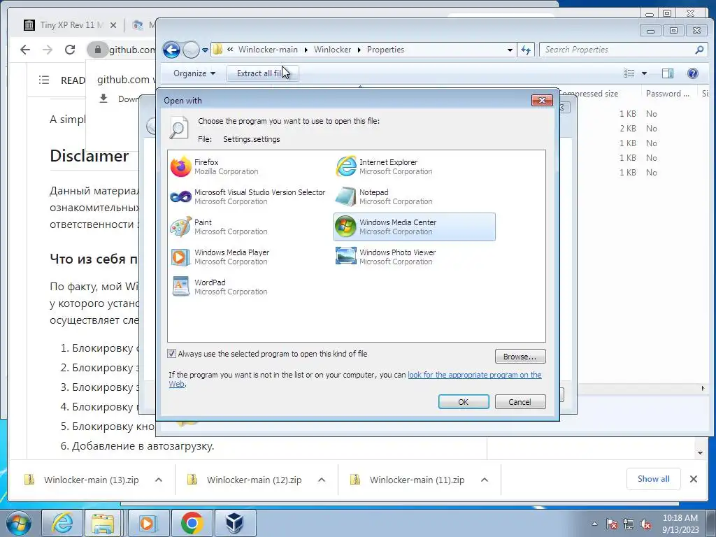
Task: Toggle 'Always use the selected program' checkbox
Action: 172,353
